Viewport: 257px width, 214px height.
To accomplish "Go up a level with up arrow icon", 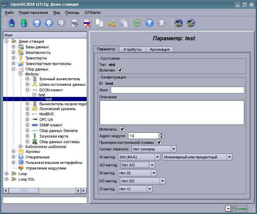I will pyautogui.click(x=37, y=23).
